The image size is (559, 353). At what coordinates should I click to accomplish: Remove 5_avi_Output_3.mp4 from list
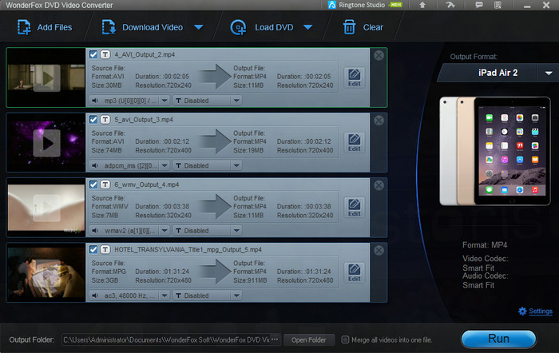click(379, 120)
